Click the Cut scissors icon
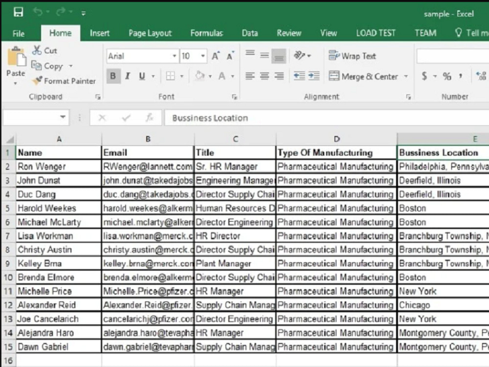The width and height of the screenshot is (489, 367). 37,50
